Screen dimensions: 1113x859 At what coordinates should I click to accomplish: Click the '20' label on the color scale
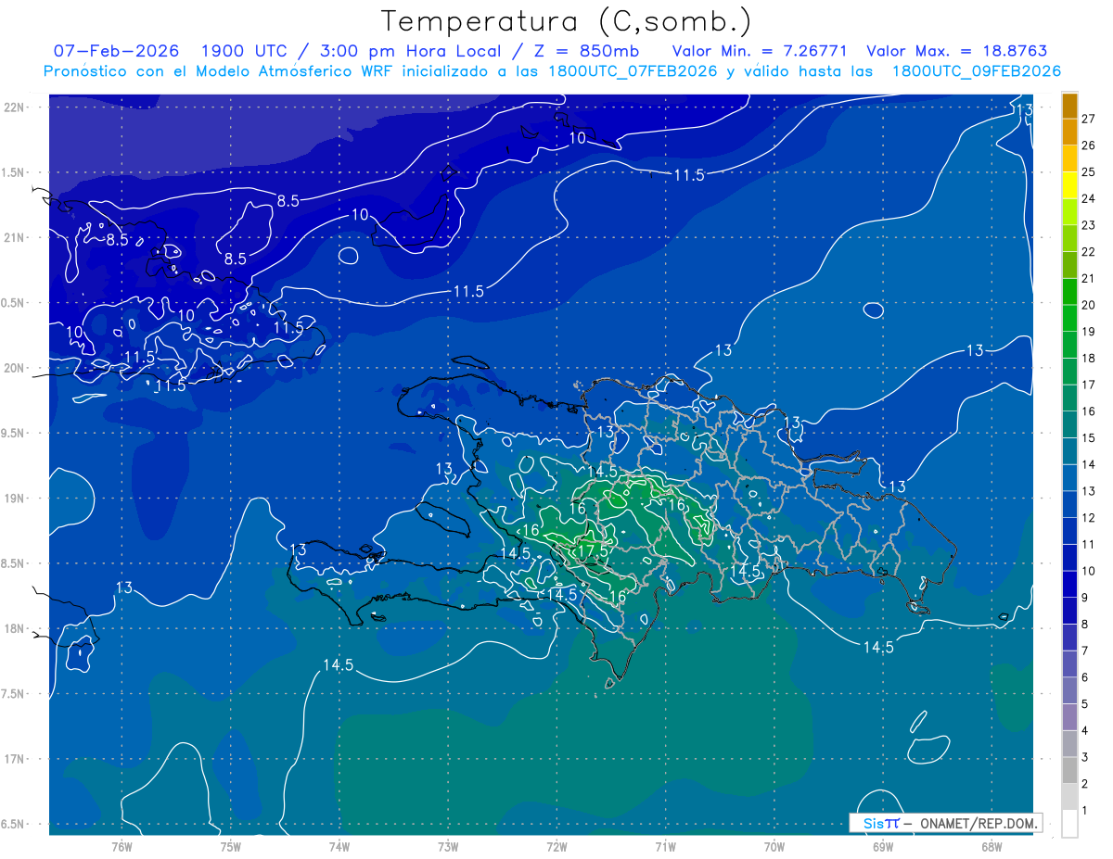pyautogui.click(x=1089, y=305)
